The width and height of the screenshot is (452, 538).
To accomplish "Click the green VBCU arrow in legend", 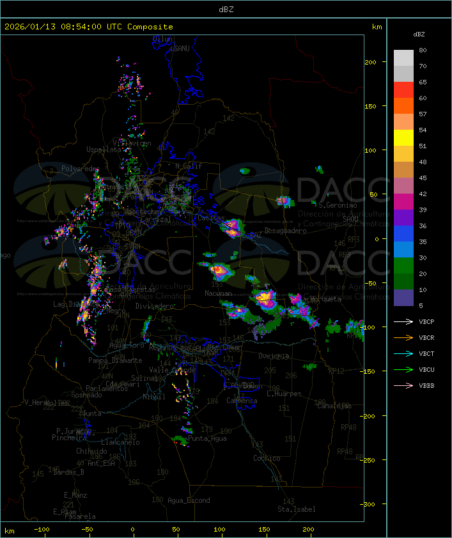I will 403,369.
